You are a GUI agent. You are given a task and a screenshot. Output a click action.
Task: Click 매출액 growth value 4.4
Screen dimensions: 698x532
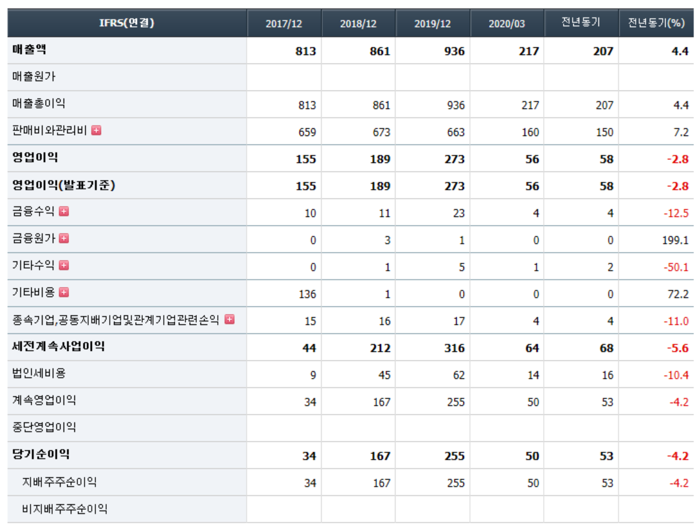680,51
